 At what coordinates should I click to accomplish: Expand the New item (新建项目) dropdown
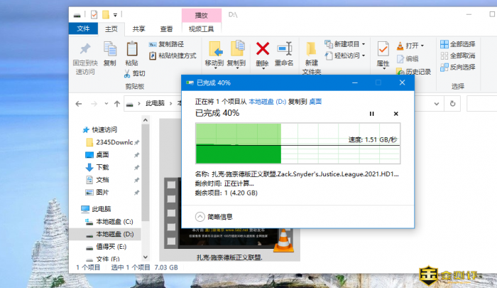point(346,44)
